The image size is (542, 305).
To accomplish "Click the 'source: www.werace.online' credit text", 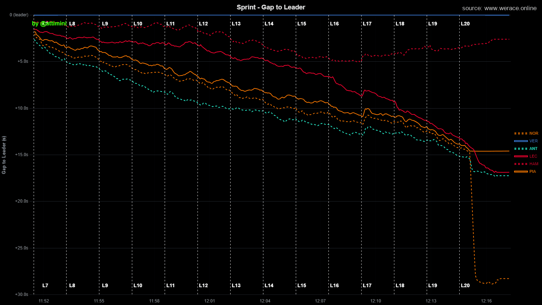I will click(499, 8).
